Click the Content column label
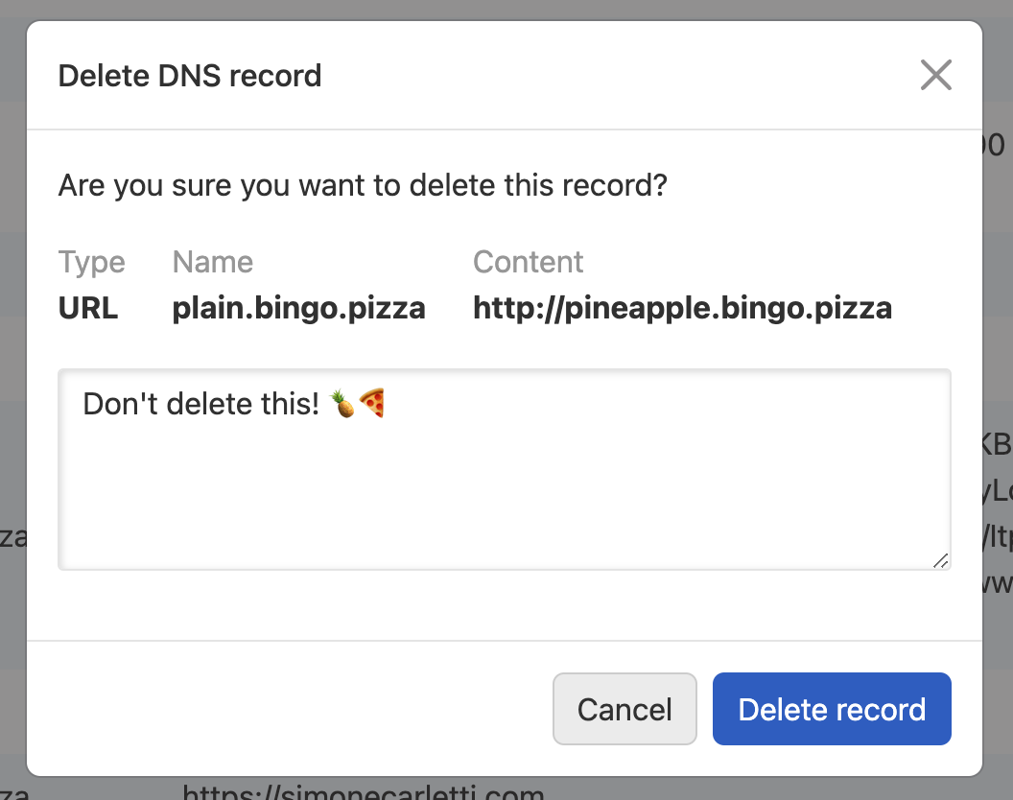This screenshot has height=800, width=1013. [528, 262]
